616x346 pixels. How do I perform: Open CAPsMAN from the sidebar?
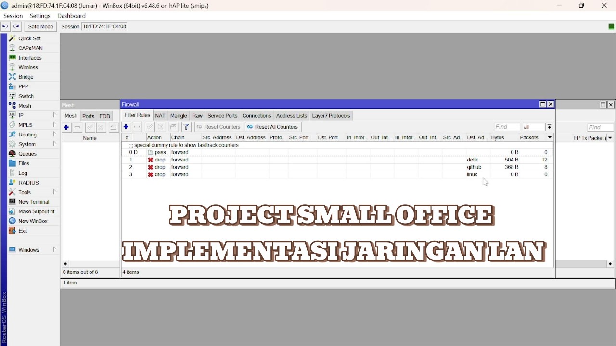pos(31,48)
